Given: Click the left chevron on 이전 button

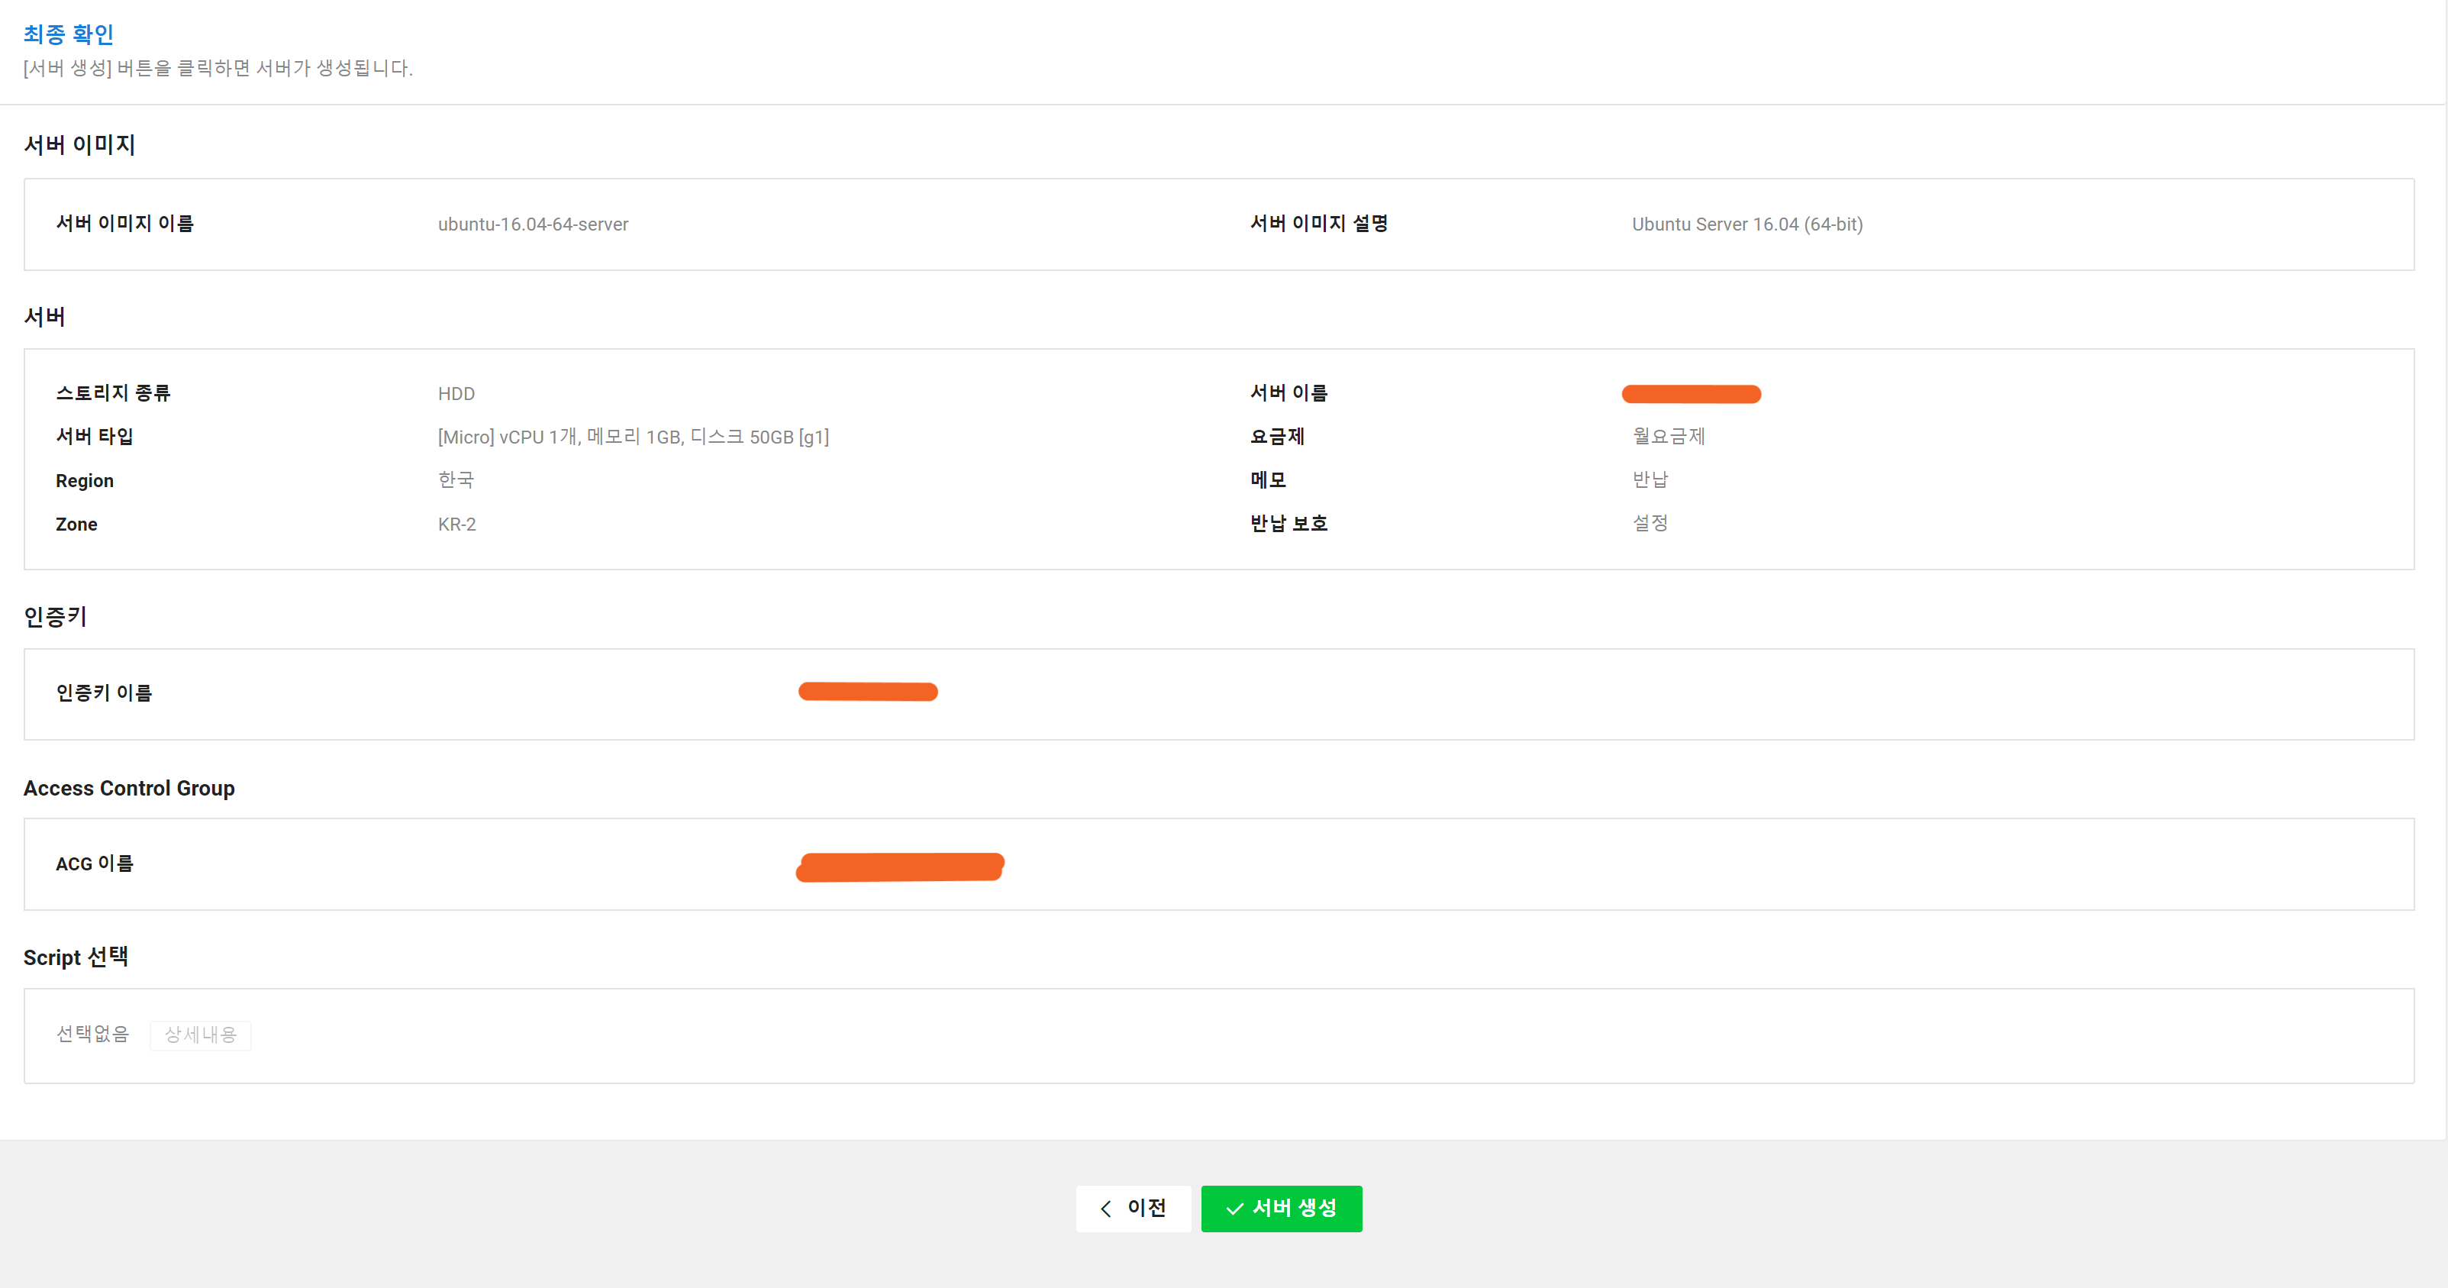Looking at the screenshot, I should (1105, 1208).
